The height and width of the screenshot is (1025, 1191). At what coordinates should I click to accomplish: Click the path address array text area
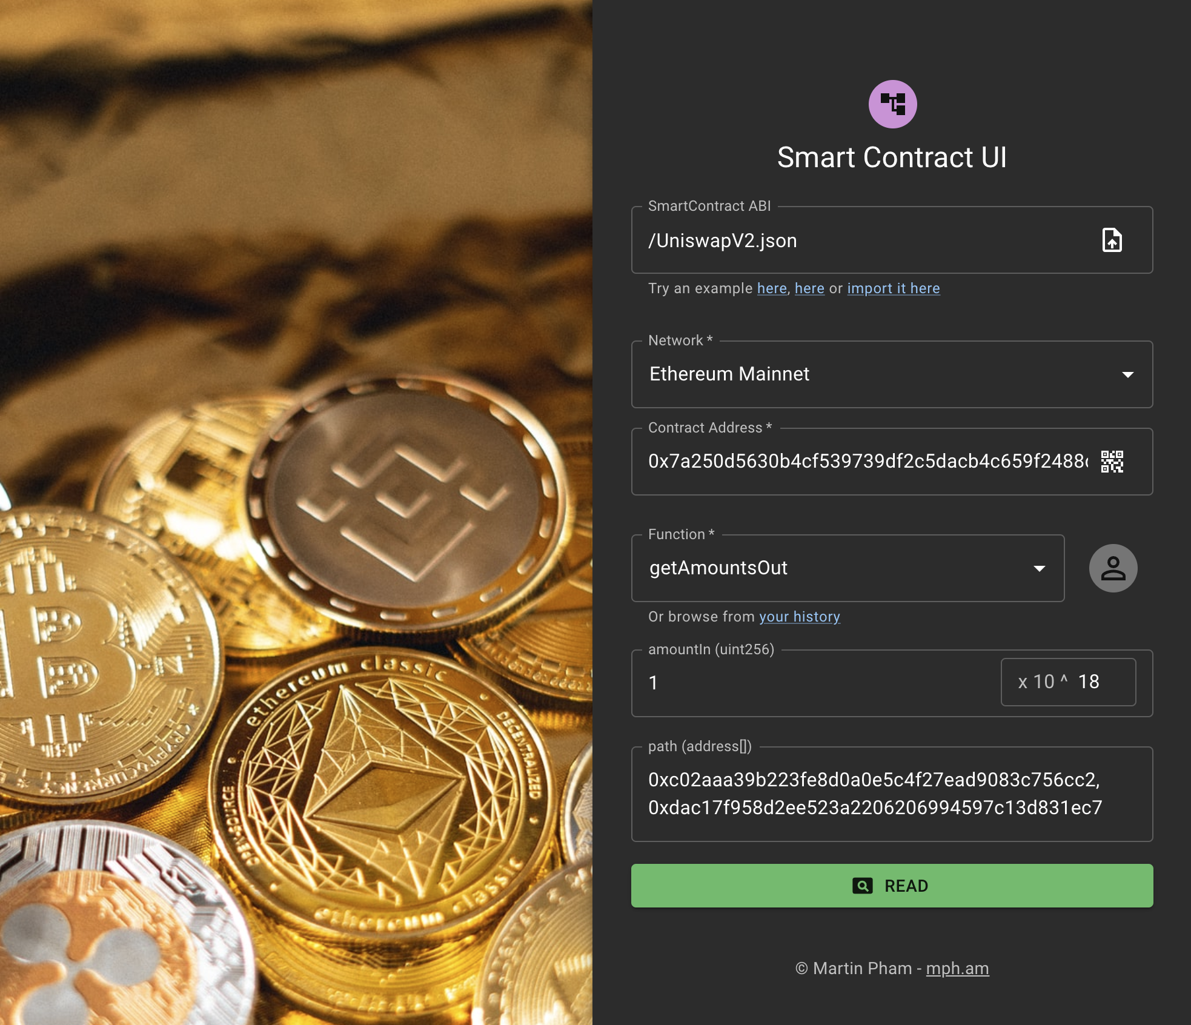pyautogui.click(x=892, y=794)
